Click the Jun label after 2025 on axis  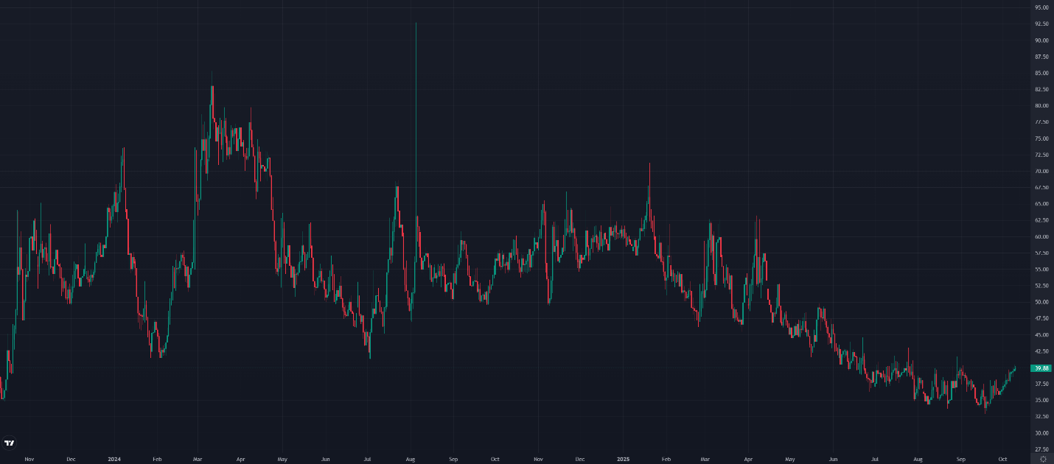pos(833,459)
